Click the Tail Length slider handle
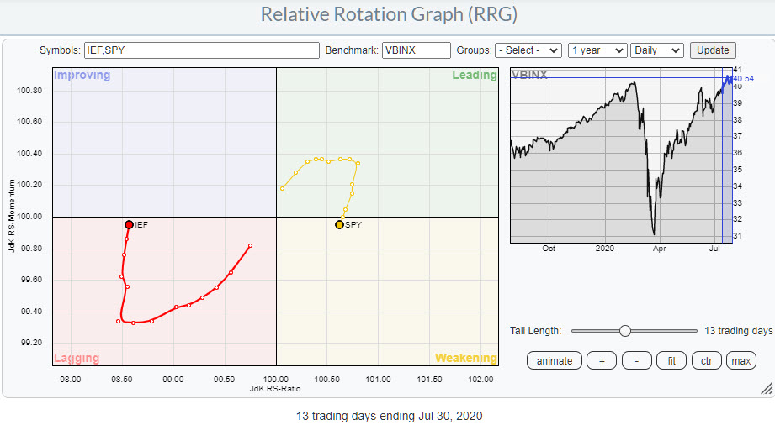This screenshot has height=425, width=775. tap(624, 331)
